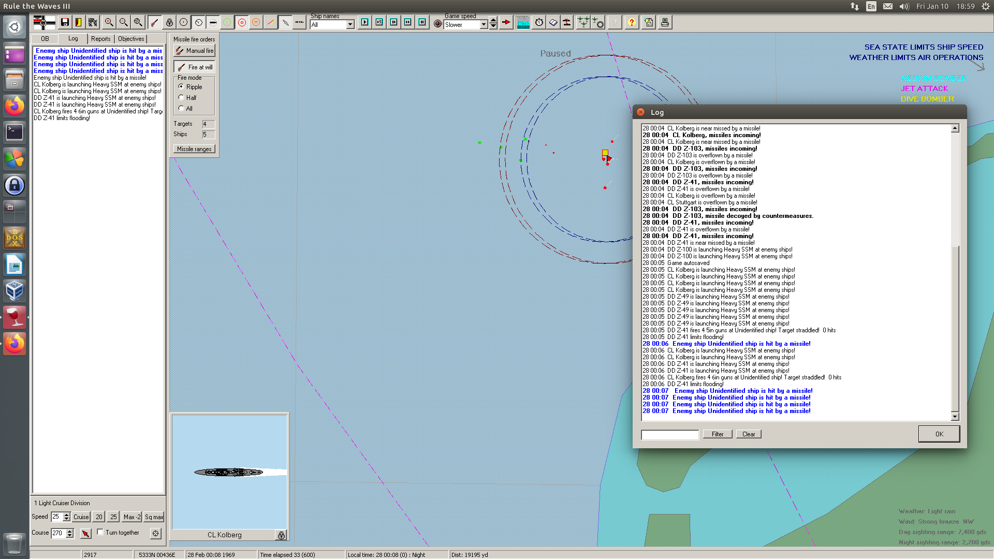Open the Game speed dropdown
Screen dimensions: 994x559
pyautogui.click(x=484, y=24)
